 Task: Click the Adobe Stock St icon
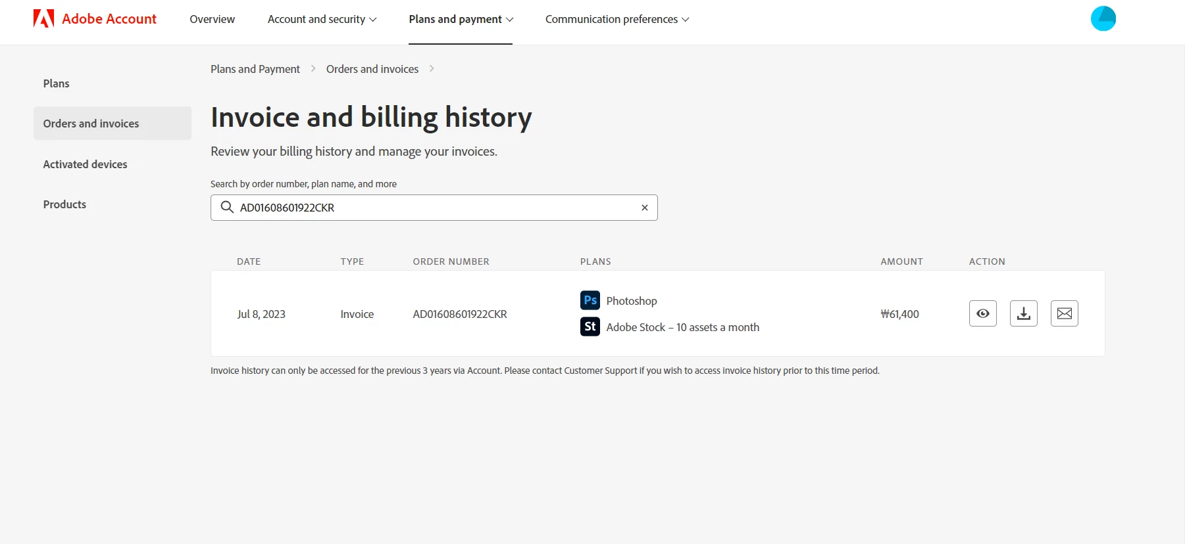click(x=590, y=327)
